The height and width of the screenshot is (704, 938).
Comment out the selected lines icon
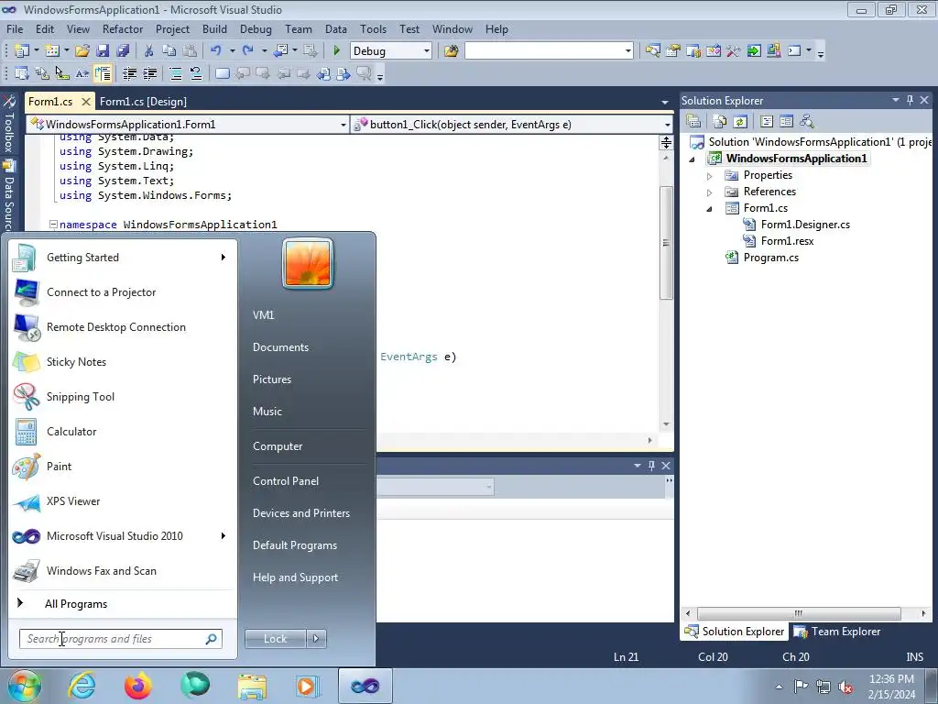(176, 73)
